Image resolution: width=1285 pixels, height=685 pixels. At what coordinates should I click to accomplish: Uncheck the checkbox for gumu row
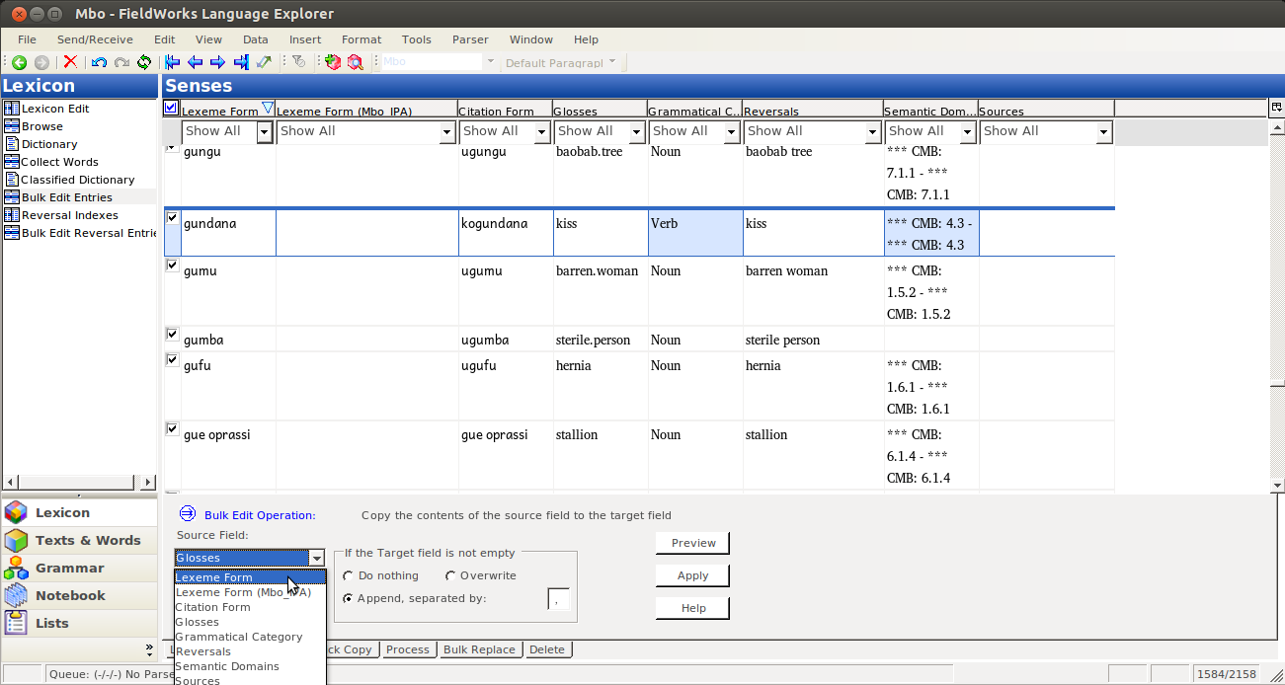point(172,266)
